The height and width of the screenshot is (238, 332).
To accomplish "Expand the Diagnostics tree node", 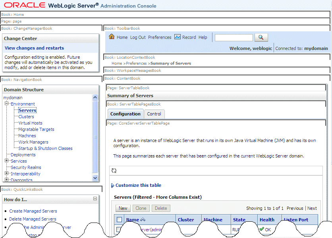I will pos(7,180).
